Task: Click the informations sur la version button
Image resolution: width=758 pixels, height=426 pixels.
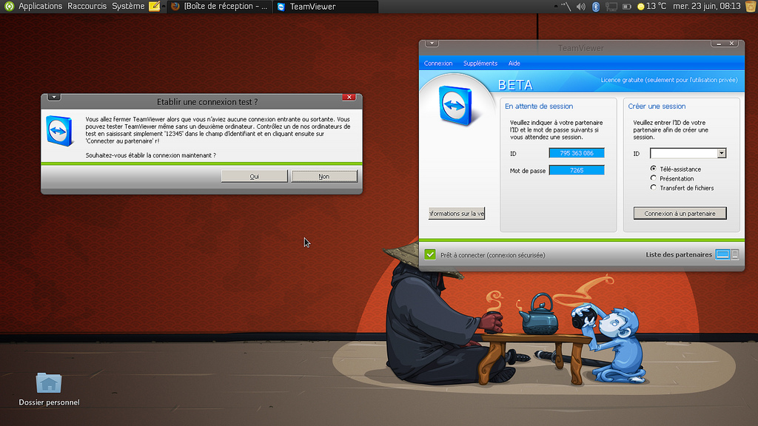Action: click(456, 214)
